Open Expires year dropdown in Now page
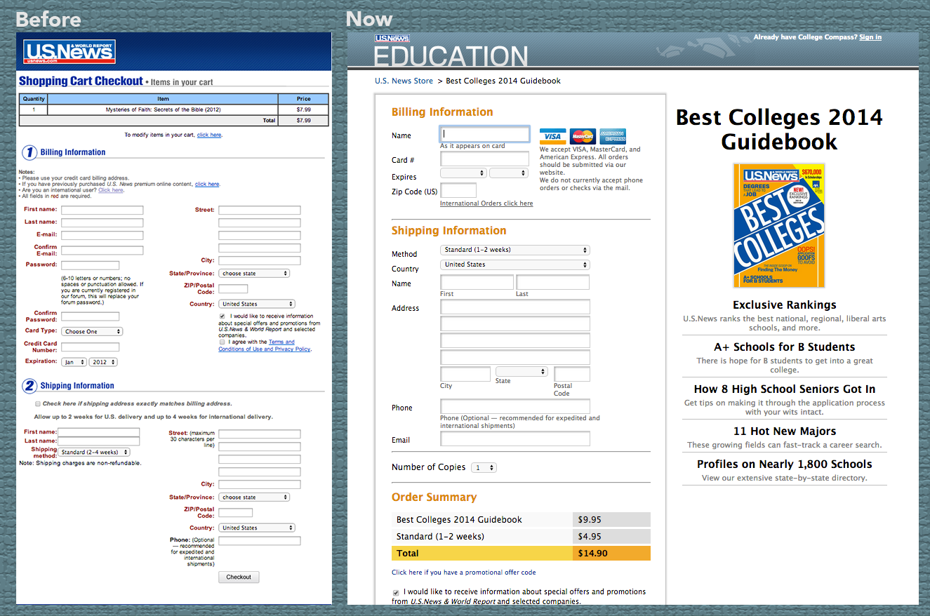 tap(509, 173)
